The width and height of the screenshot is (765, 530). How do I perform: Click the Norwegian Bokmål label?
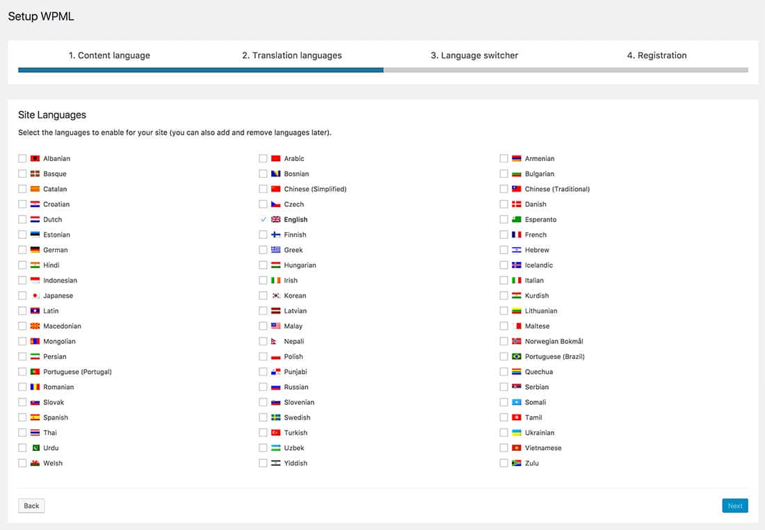554,342
